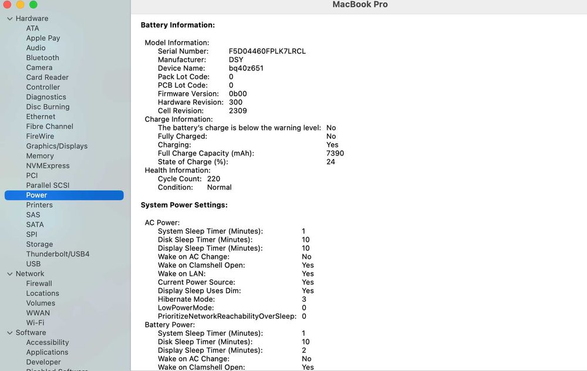Open Fibre Channel in the sidebar
The image size is (587, 371).
50,126
